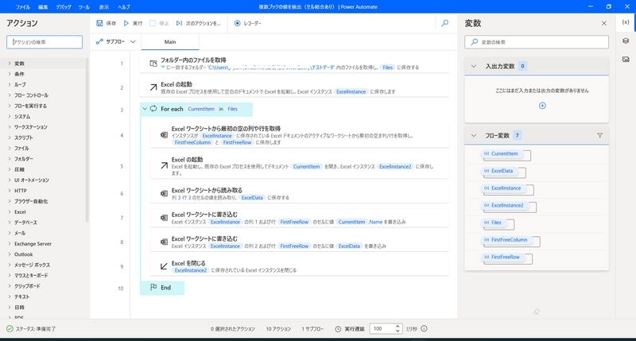Switch to the Main tab
The width and height of the screenshot is (636, 341).
click(x=170, y=42)
